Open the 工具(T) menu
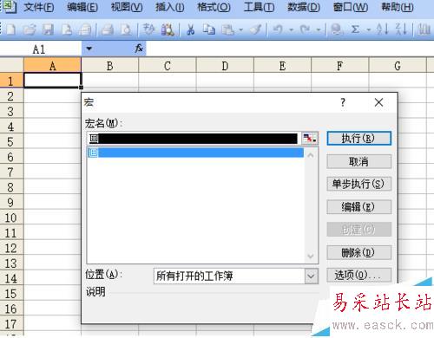The width and height of the screenshot is (434, 338). click(x=259, y=7)
